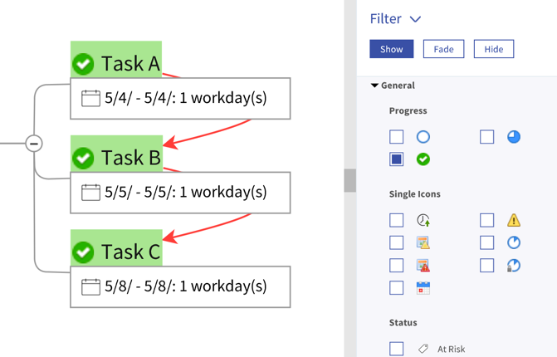Click the yellow warning triangle icon in filters
This screenshot has width=557, height=357.
pos(514,220)
